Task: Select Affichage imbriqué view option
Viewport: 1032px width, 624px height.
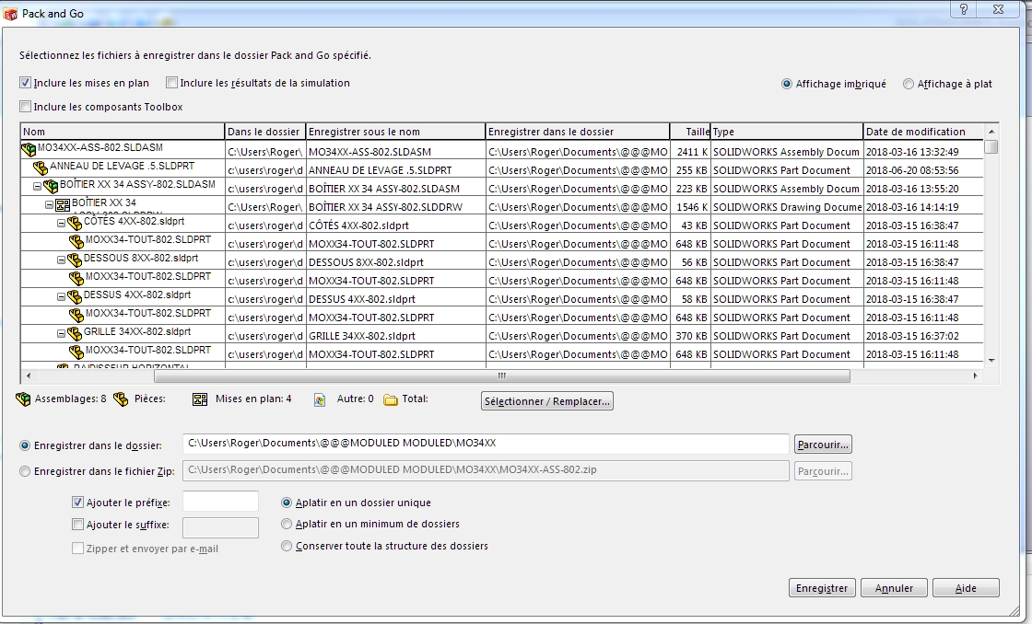Action: tap(787, 84)
